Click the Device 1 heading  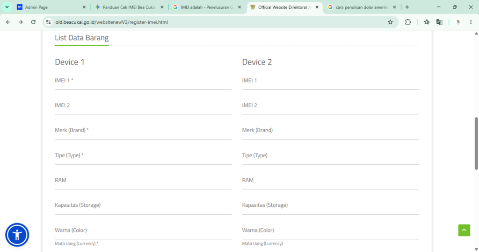tap(70, 62)
